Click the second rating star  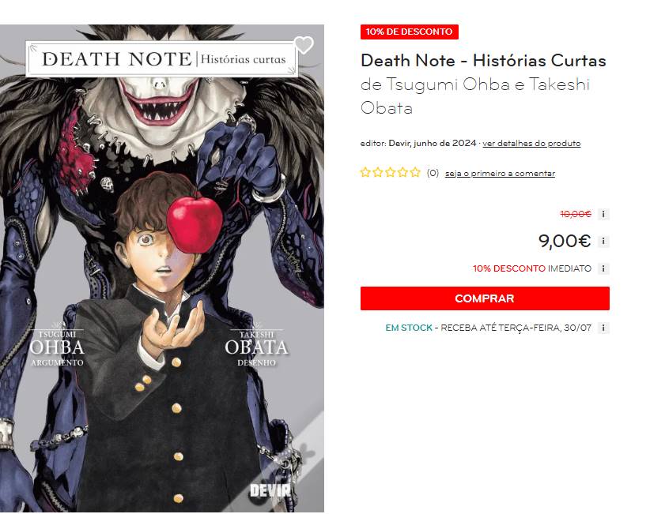(x=378, y=172)
